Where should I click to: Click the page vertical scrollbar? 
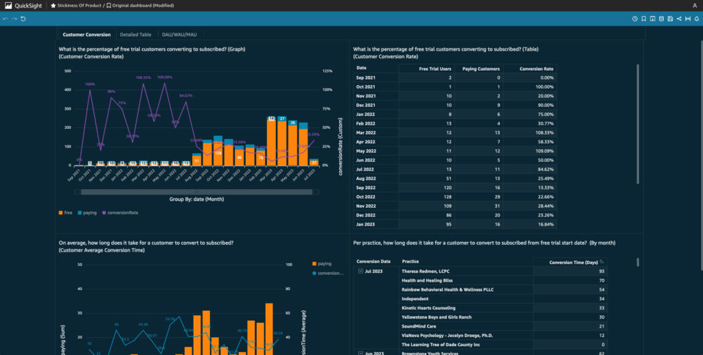pyautogui.click(x=701, y=157)
